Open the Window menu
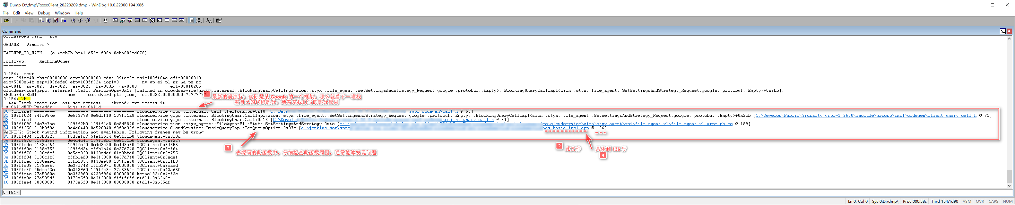Viewport: 1015px width, 205px height. (x=62, y=13)
